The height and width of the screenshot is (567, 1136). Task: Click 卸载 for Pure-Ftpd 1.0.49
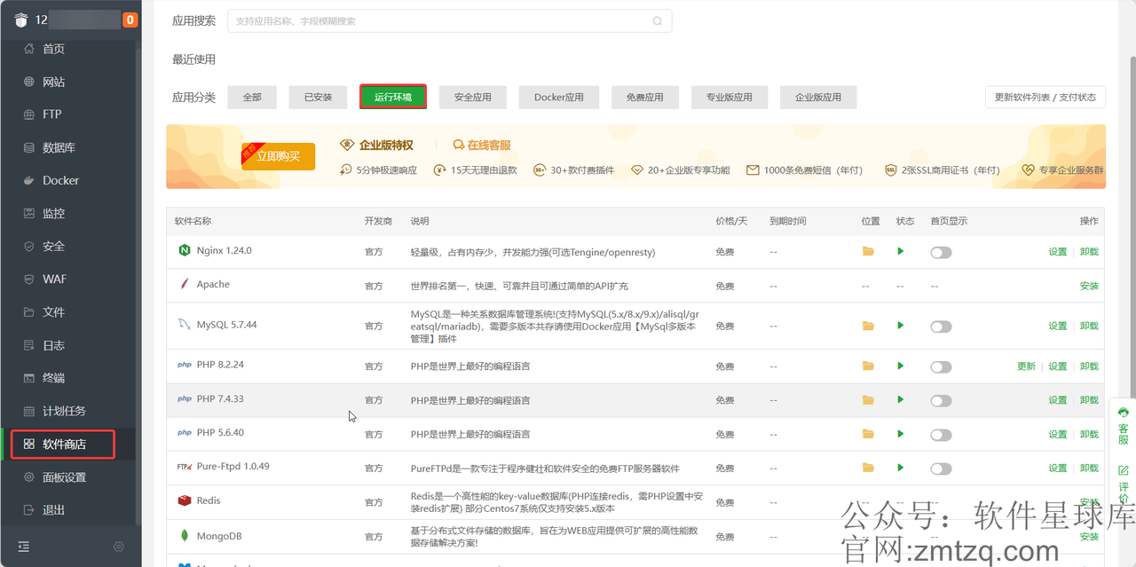pos(1089,469)
